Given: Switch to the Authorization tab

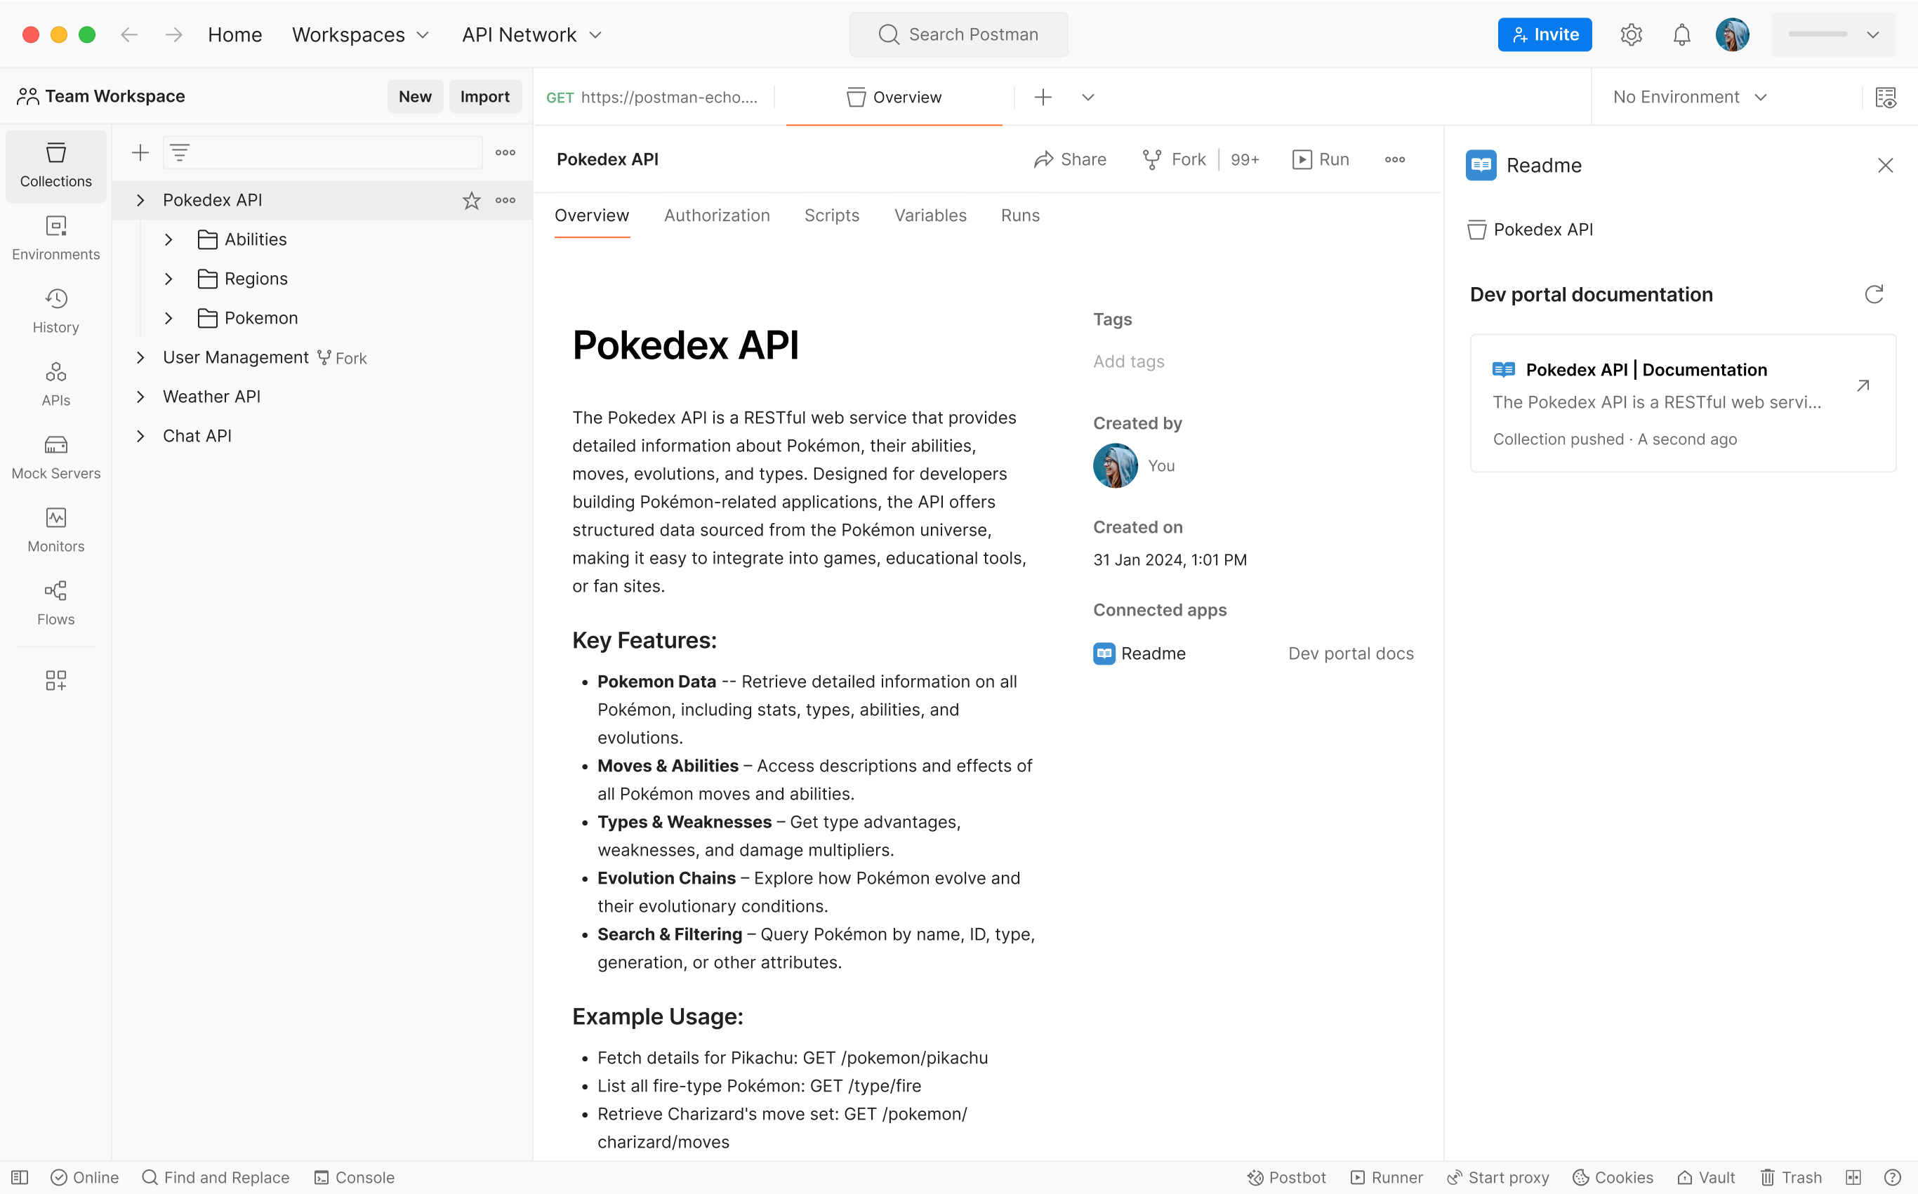Looking at the screenshot, I should [x=716, y=215].
